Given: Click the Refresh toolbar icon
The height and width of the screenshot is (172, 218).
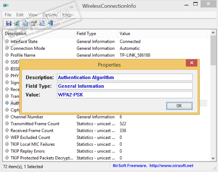Looking at the screenshot, I should [17, 23].
